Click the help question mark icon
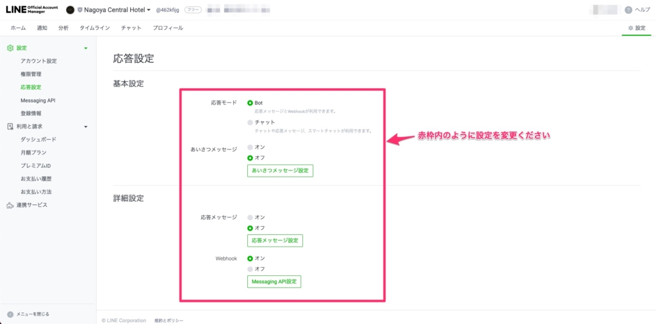Image resolution: width=656 pixels, height=324 pixels. [628, 10]
